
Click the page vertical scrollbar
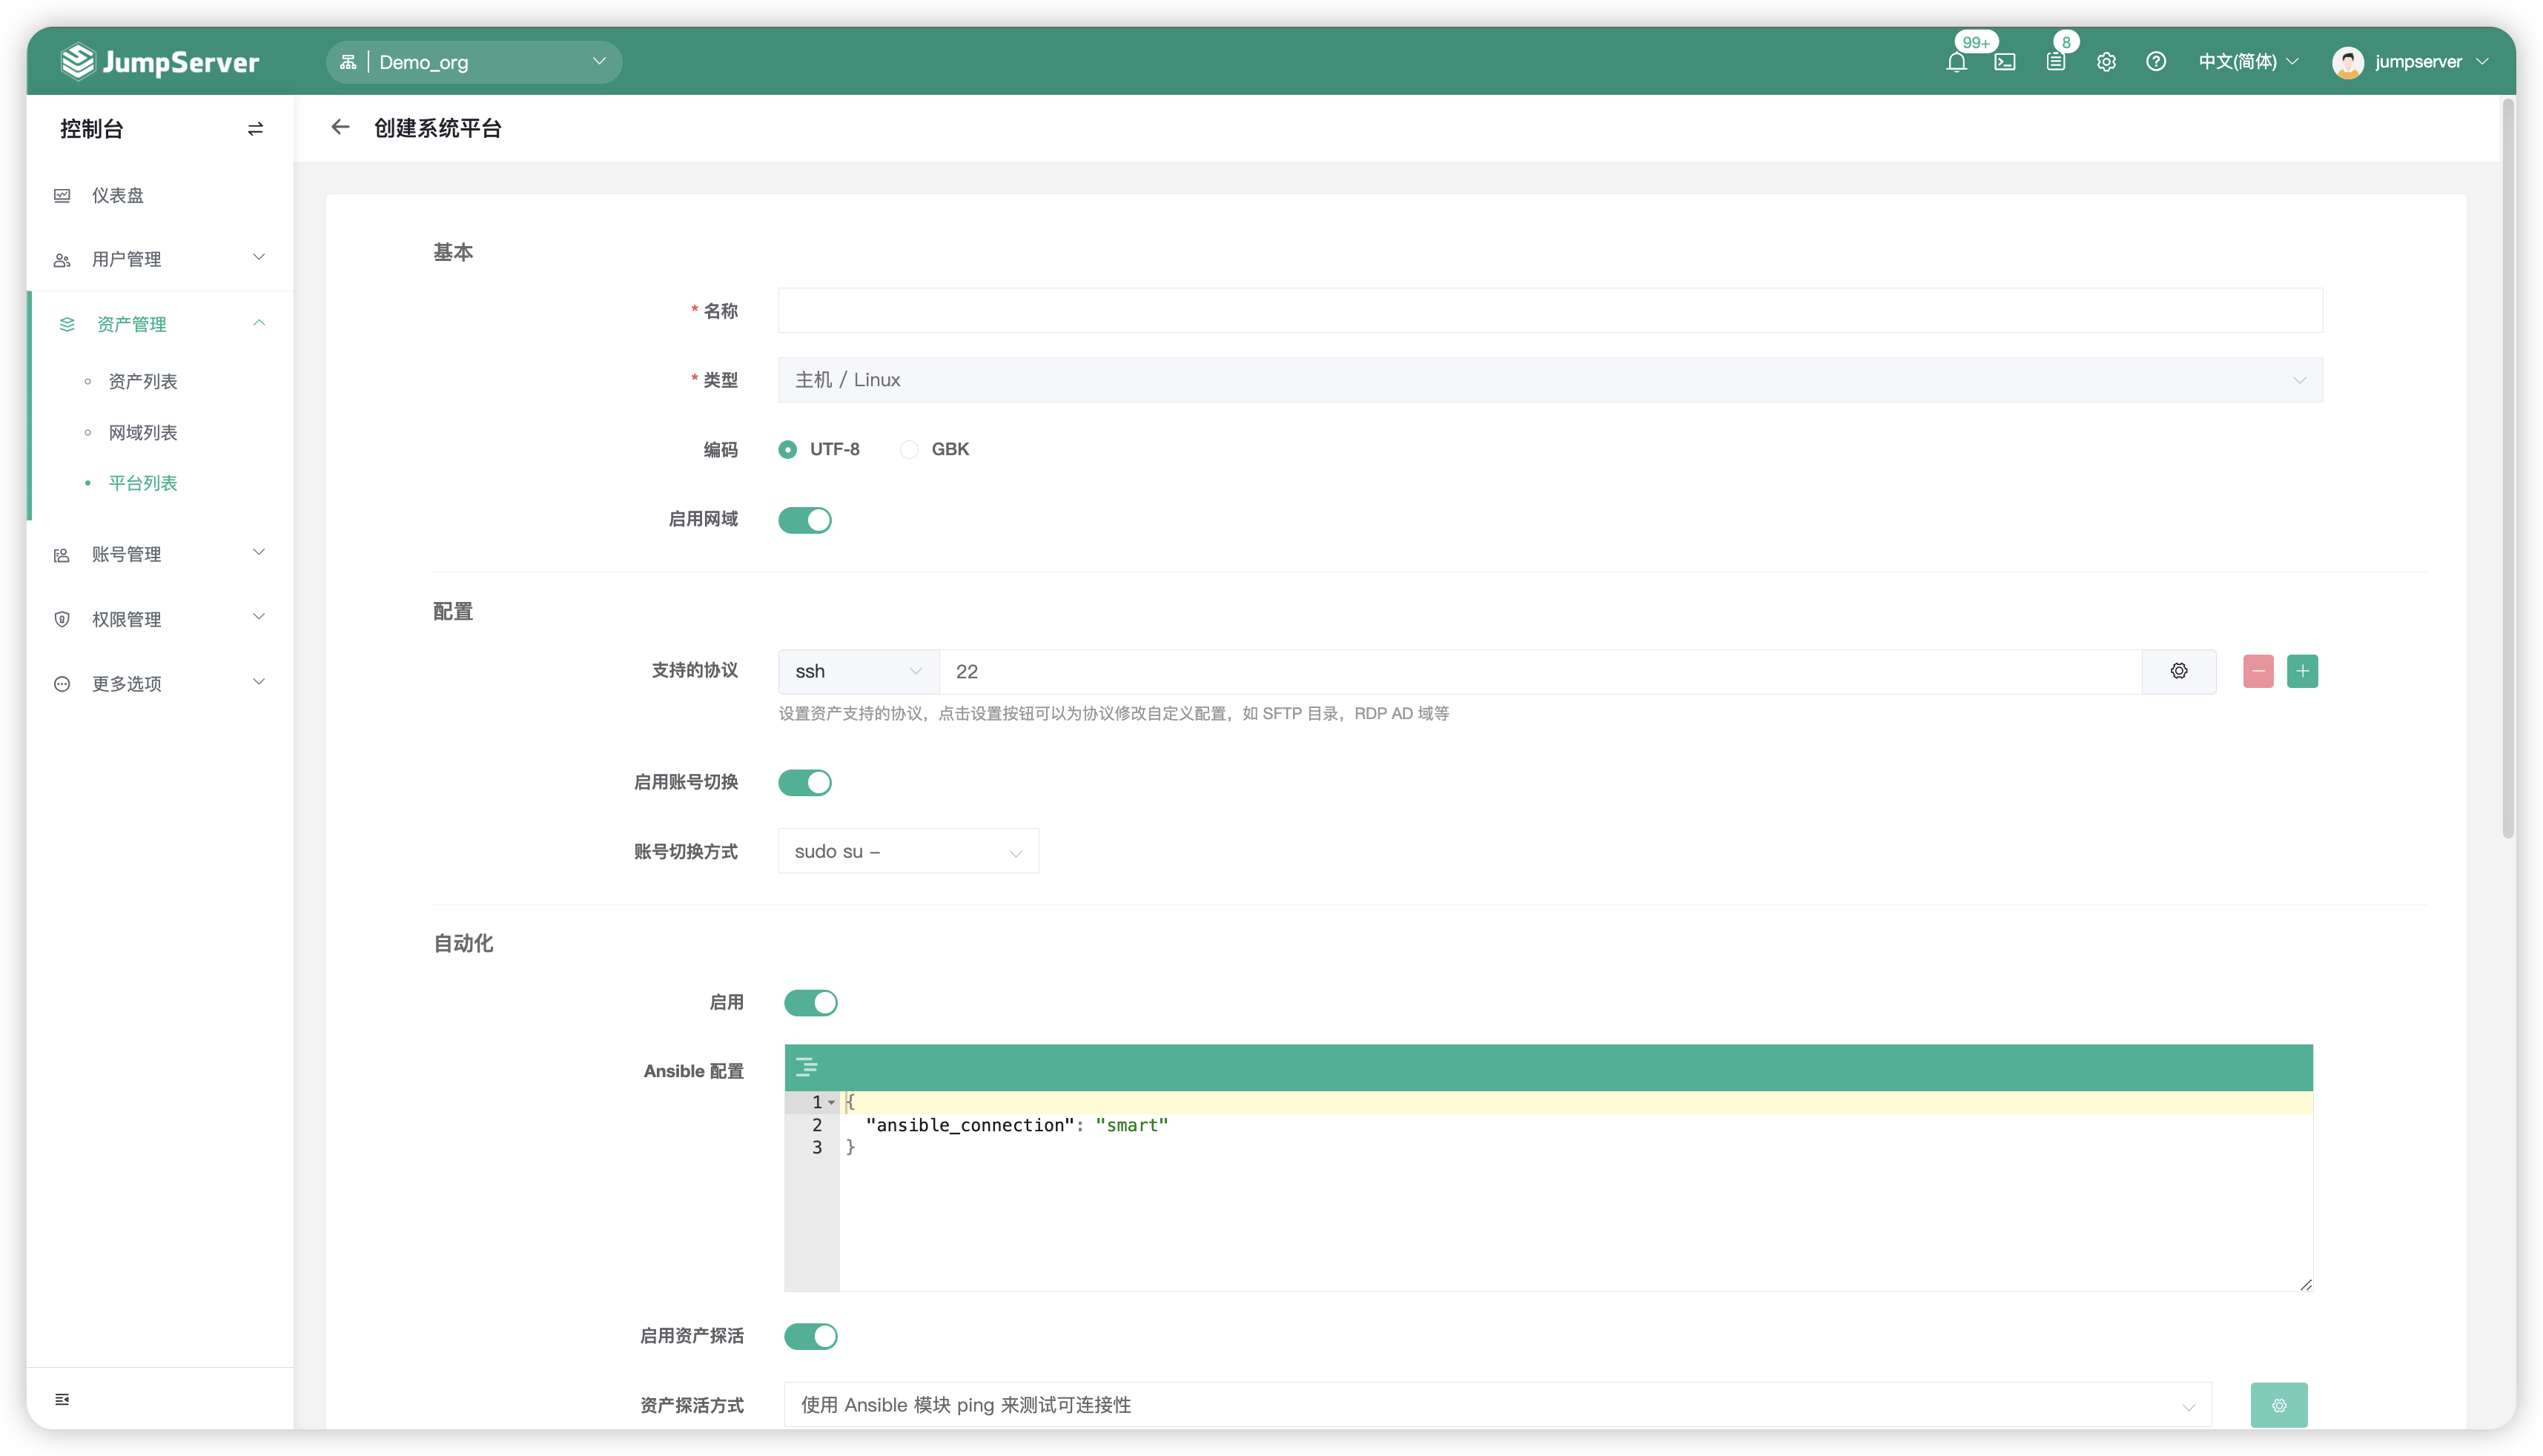[x=2508, y=468]
